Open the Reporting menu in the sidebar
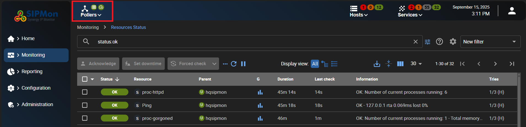The image size is (526, 127). (32, 71)
